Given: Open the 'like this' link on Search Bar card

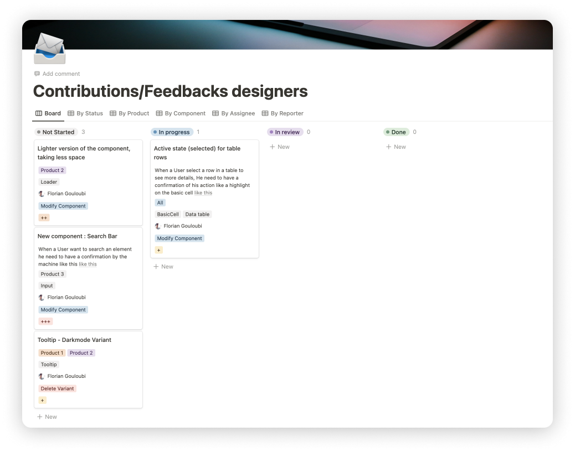Looking at the screenshot, I should click(88, 264).
